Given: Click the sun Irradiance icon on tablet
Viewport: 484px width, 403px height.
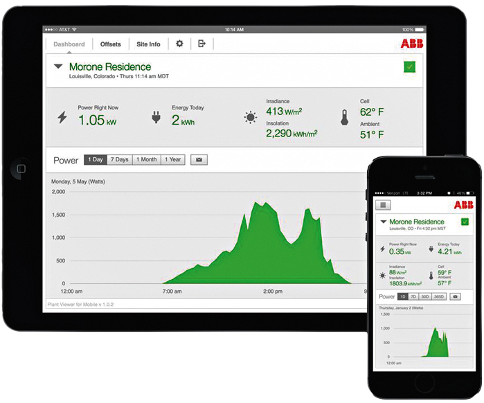Looking at the screenshot, I should (x=250, y=117).
